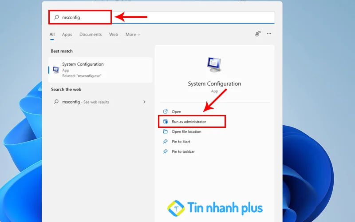Expand the More dropdown filter

tap(133, 35)
